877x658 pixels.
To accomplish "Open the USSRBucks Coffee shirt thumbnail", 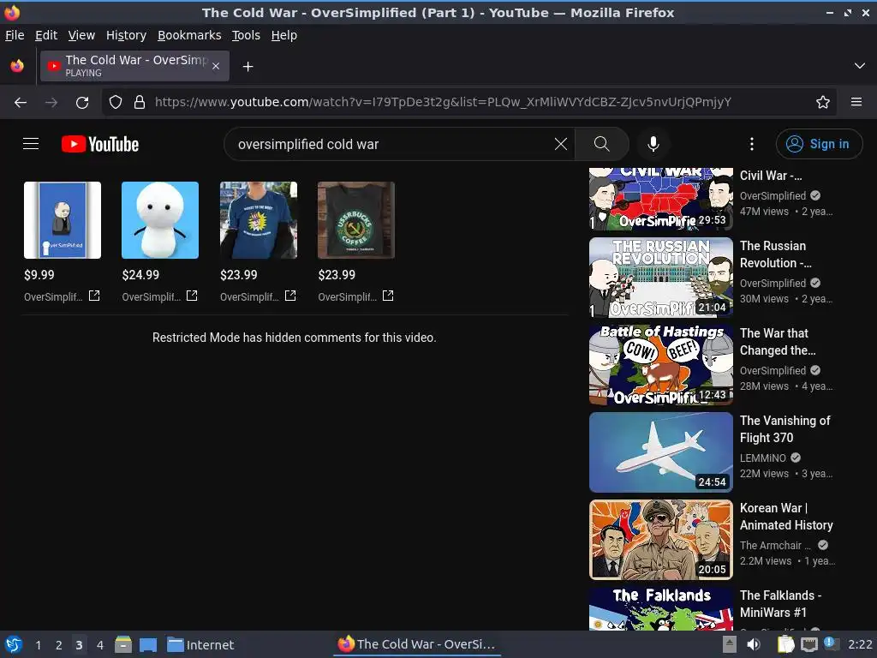I will [x=356, y=220].
